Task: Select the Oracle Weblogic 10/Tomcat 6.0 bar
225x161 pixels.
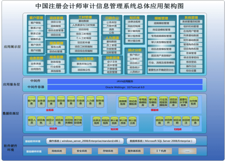Action: coord(125,87)
